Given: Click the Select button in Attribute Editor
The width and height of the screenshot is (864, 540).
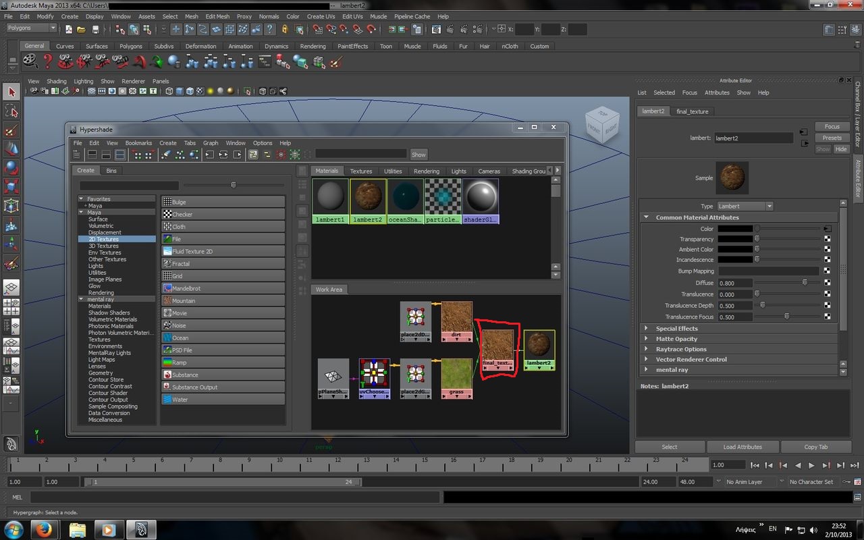Looking at the screenshot, I should click(670, 447).
